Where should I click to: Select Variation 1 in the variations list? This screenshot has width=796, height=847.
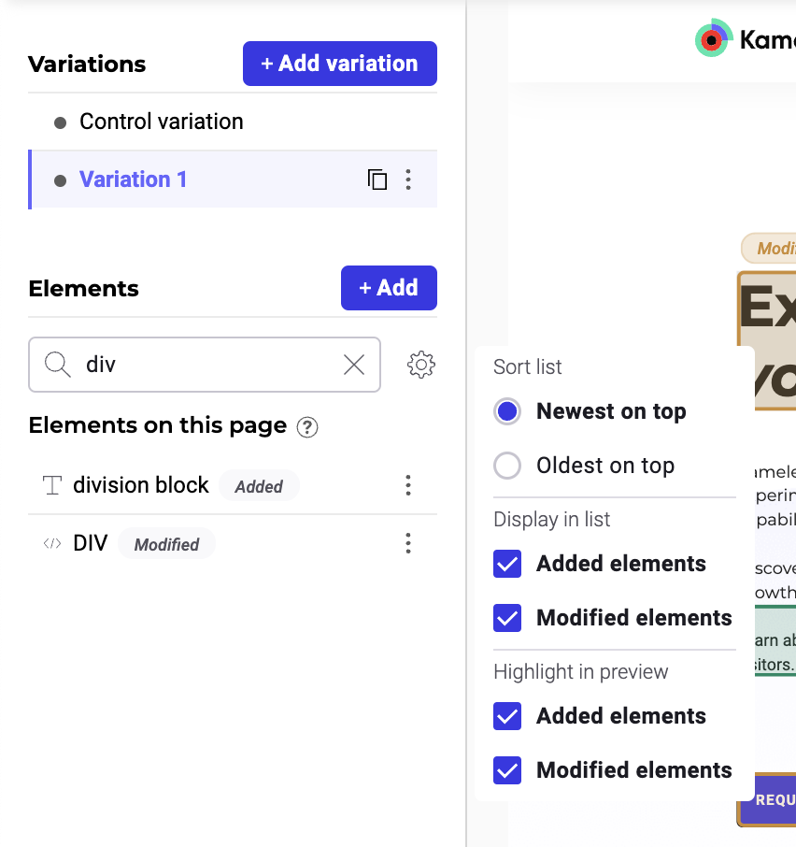pos(134,179)
